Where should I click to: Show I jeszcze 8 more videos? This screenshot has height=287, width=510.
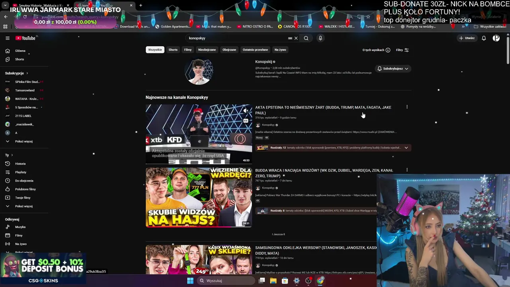coord(279,234)
